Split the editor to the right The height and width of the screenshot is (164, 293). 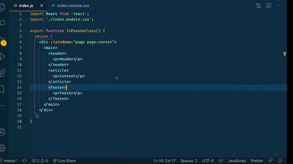point(269,5)
